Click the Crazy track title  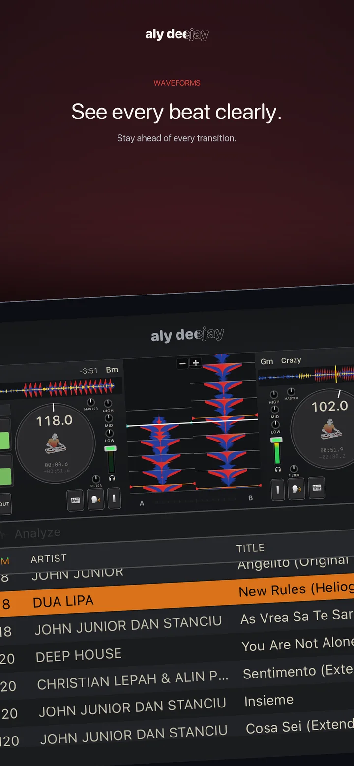coord(291,360)
